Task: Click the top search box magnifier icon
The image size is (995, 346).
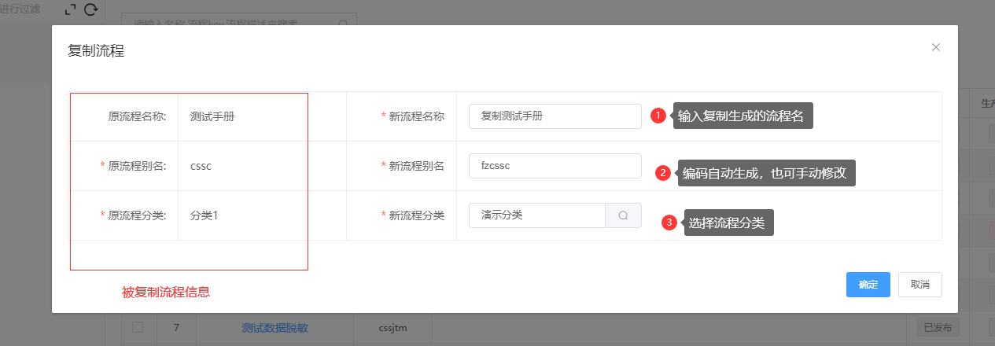Action: click(343, 24)
